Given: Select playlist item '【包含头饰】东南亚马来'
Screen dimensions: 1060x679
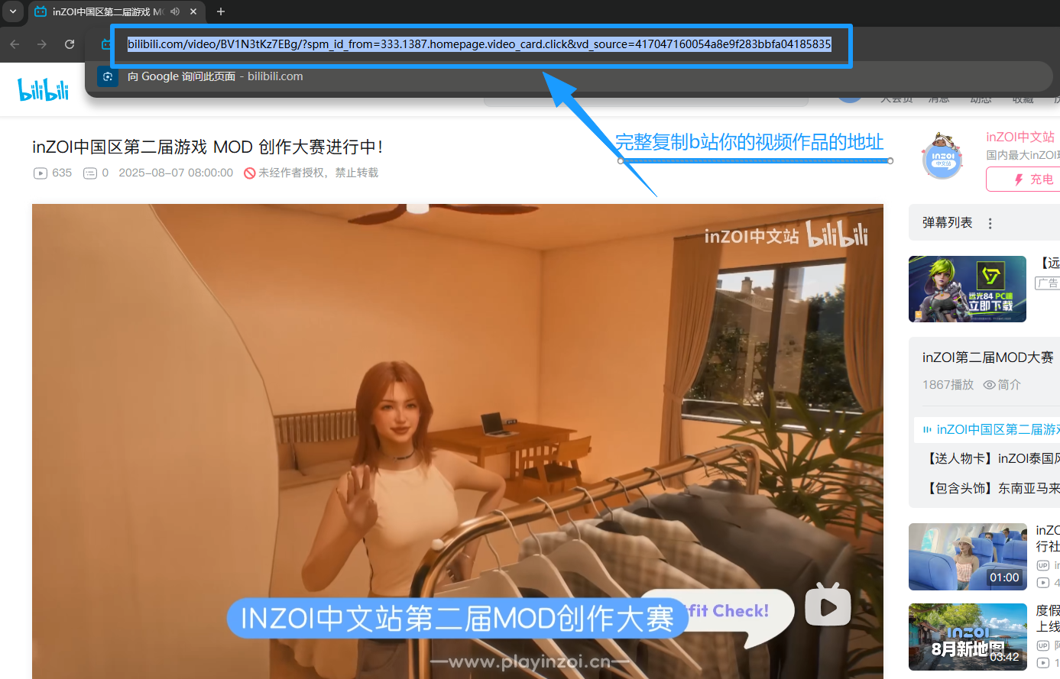Looking at the screenshot, I should coord(991,488).
